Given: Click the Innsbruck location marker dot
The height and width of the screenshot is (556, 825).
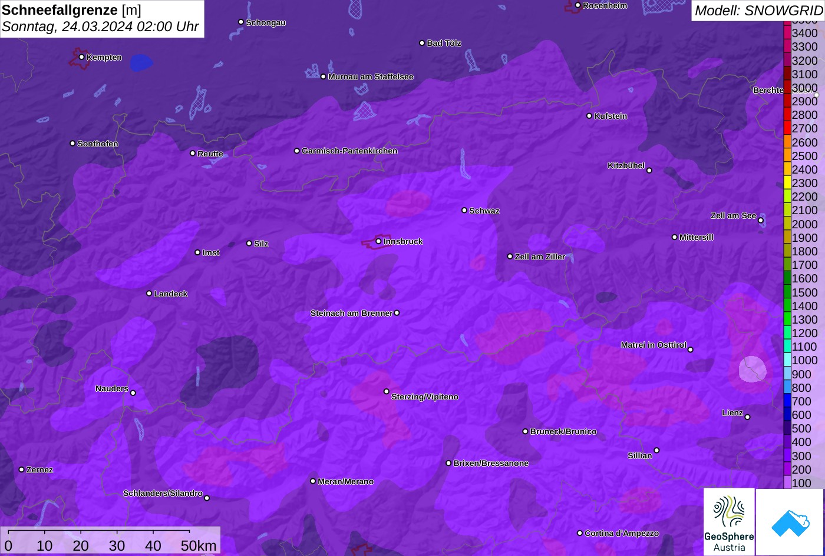Looking at the screenshot, I should 378,241.
